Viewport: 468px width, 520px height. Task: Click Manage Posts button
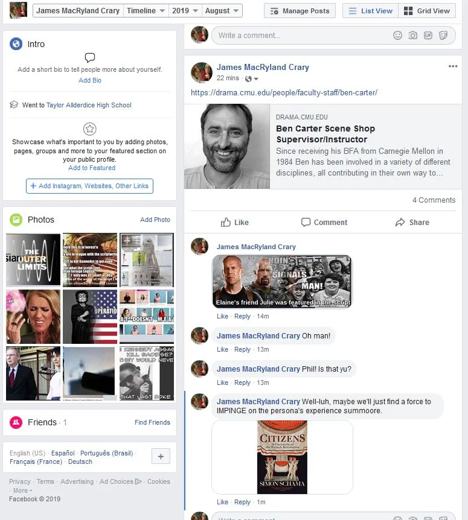[x=300, y=11]
